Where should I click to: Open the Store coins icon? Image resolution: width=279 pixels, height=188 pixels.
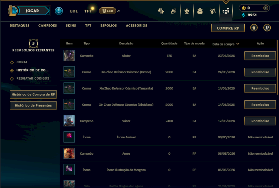pos(226,11)
